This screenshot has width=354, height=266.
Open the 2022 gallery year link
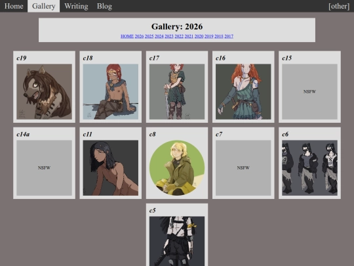click(179, 36)
